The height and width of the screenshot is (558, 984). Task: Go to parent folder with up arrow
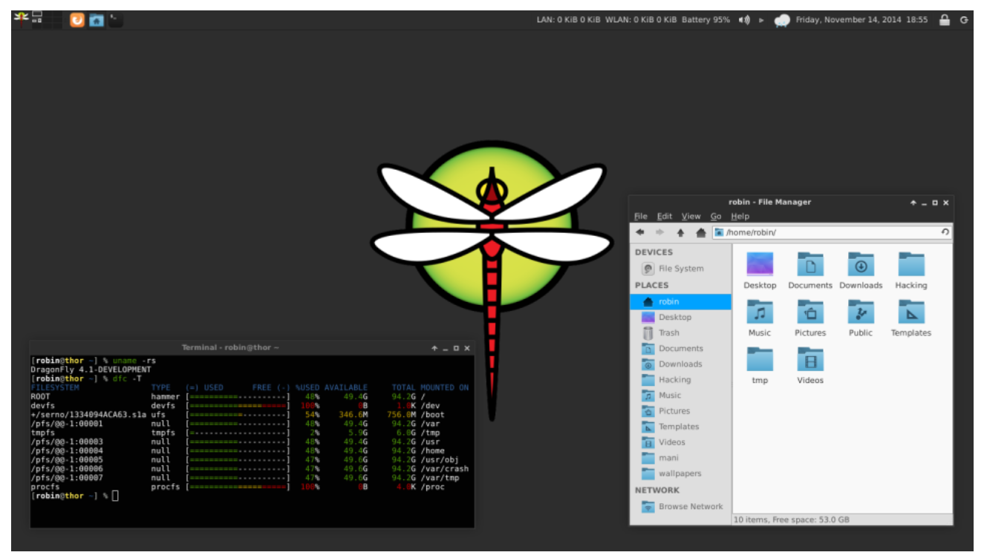[x=680, y=232]
